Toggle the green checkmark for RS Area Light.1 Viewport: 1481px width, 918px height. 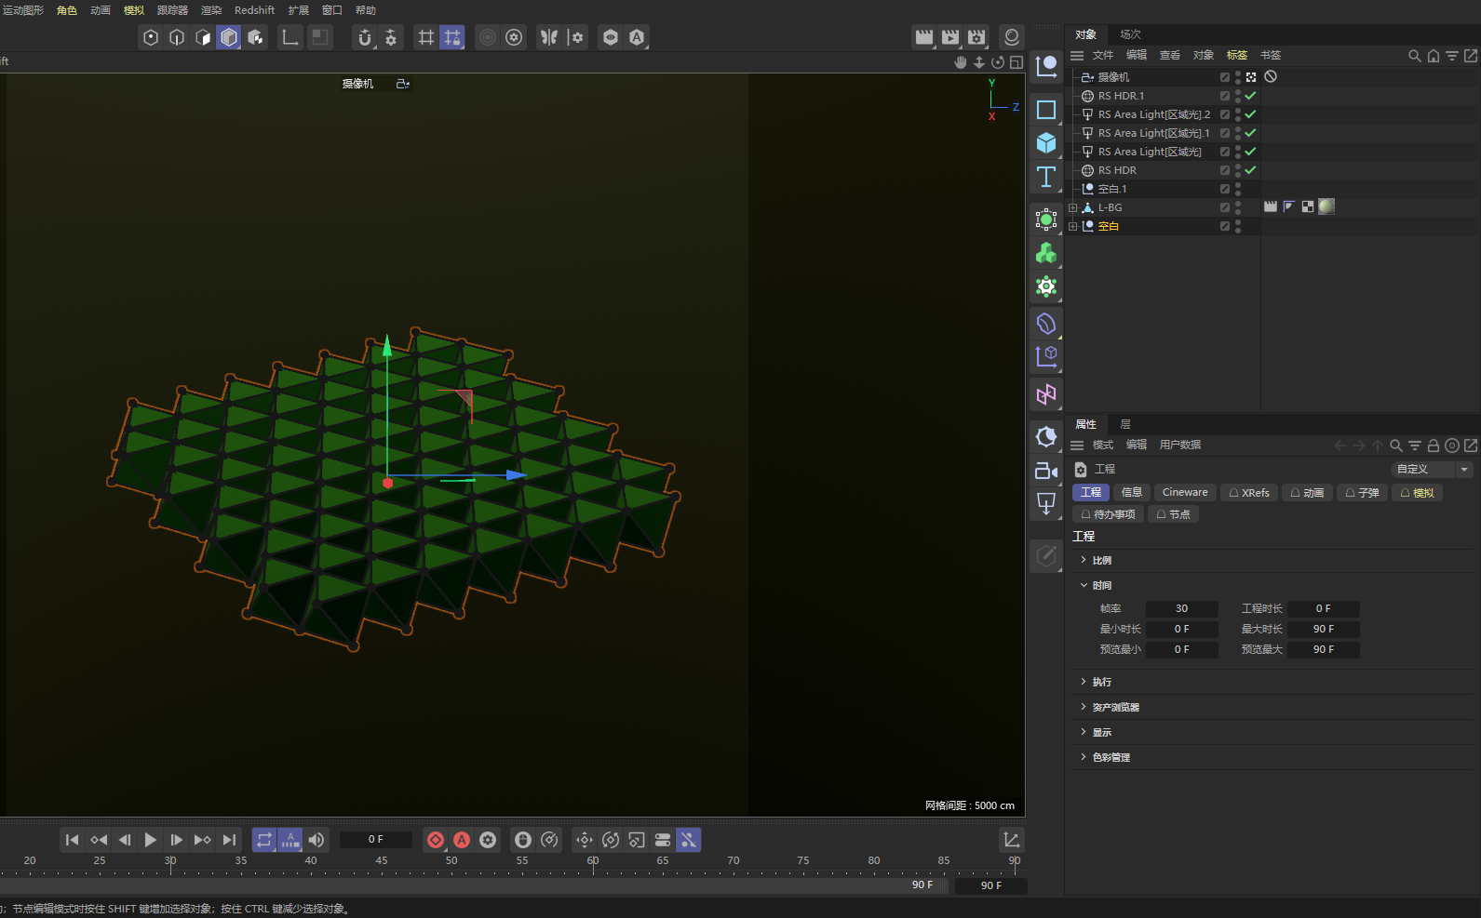coord(1250,133)
